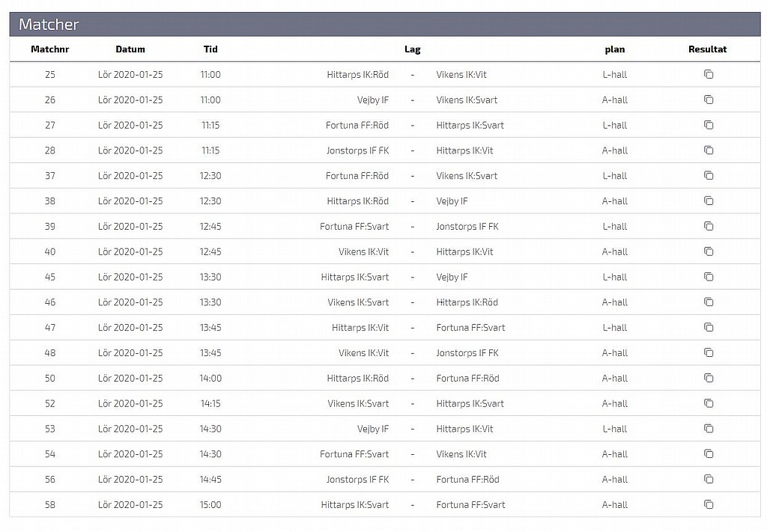
Task: Open result icon for match 56
Action: (x=709, y=479)
